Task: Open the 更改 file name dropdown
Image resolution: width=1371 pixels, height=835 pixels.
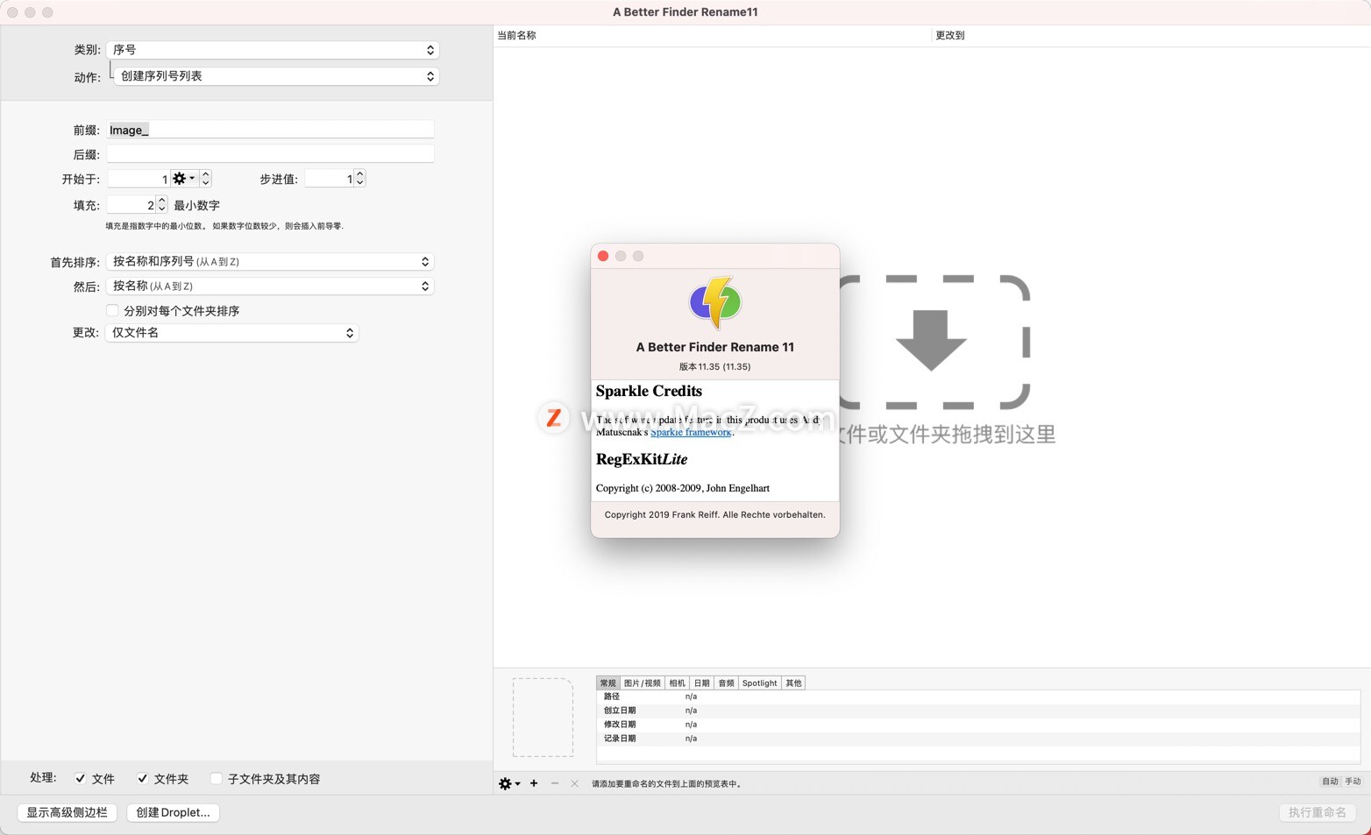Action: click(x=232, y=332)
